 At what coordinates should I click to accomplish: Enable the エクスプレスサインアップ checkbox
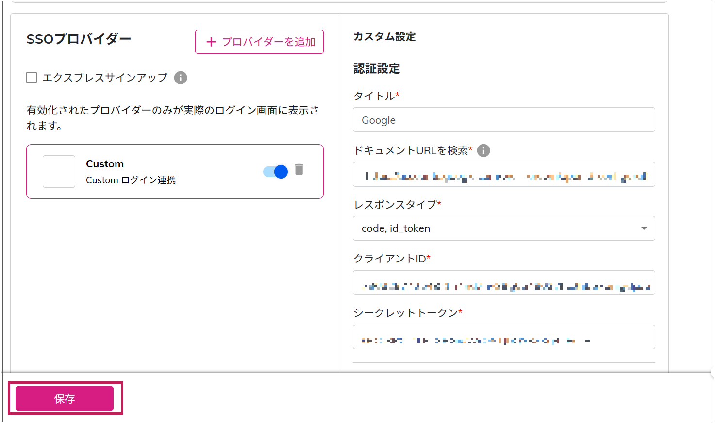[x=32, y=78]
